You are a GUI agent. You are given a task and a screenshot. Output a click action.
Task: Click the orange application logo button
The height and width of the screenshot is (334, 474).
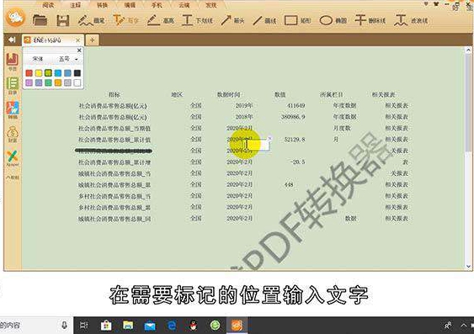[15, 18]
